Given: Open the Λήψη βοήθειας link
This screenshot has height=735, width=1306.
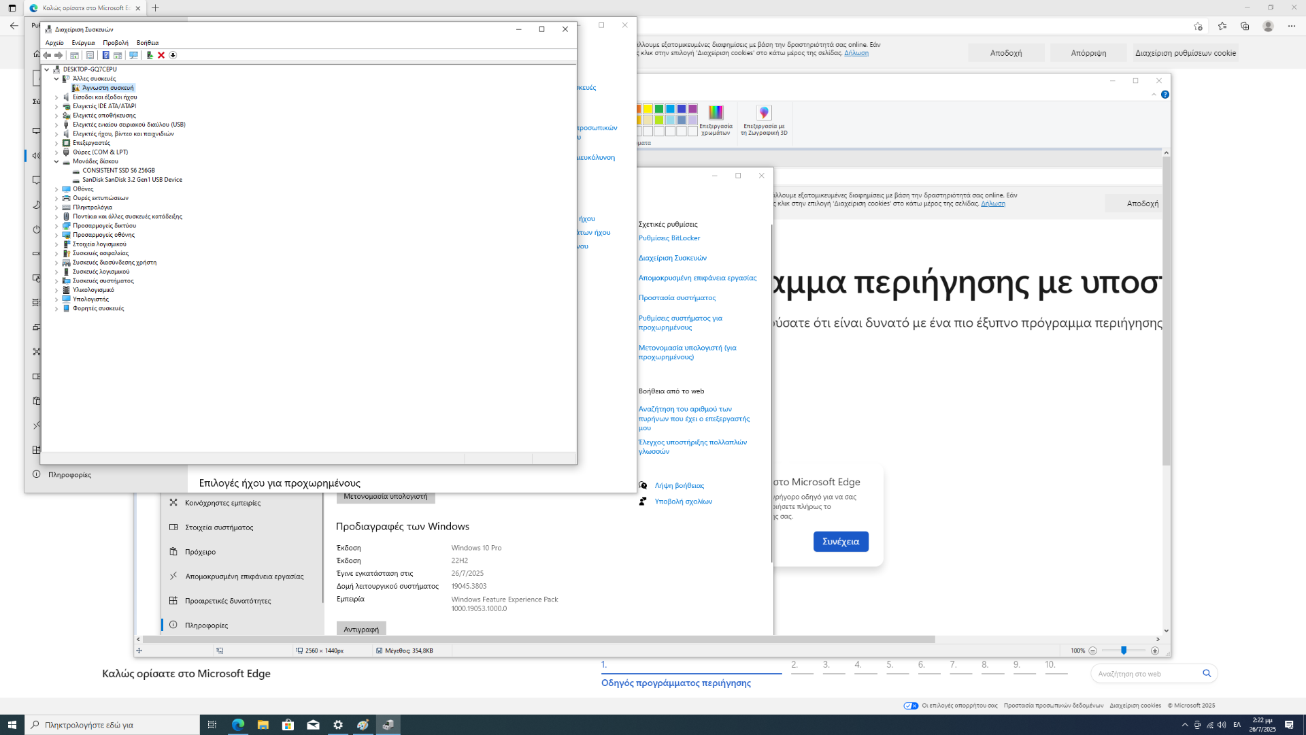Looking at the screenshot, I should (x=679, y=486).
